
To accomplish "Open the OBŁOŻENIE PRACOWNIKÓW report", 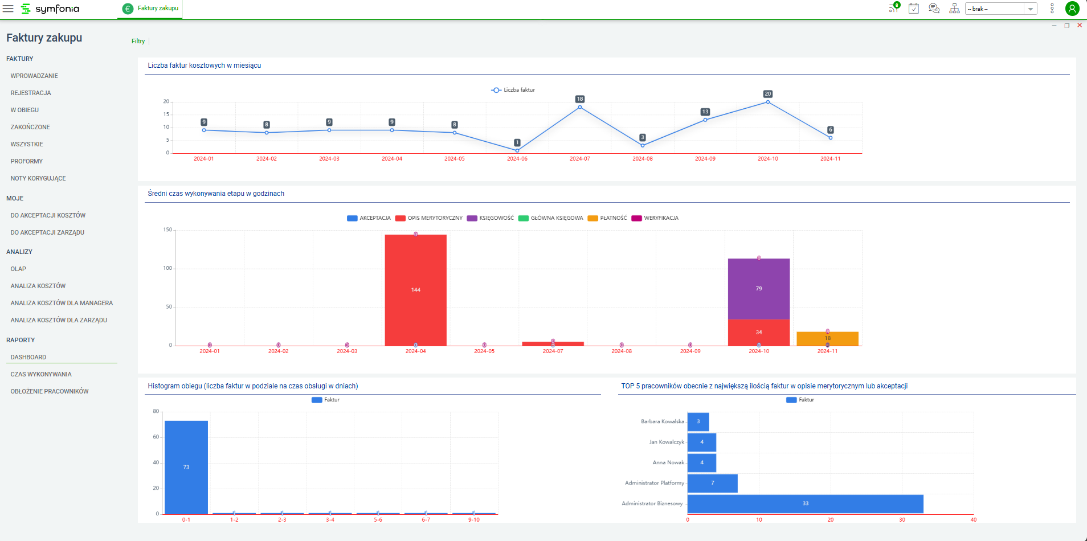I will pos(50,391).
